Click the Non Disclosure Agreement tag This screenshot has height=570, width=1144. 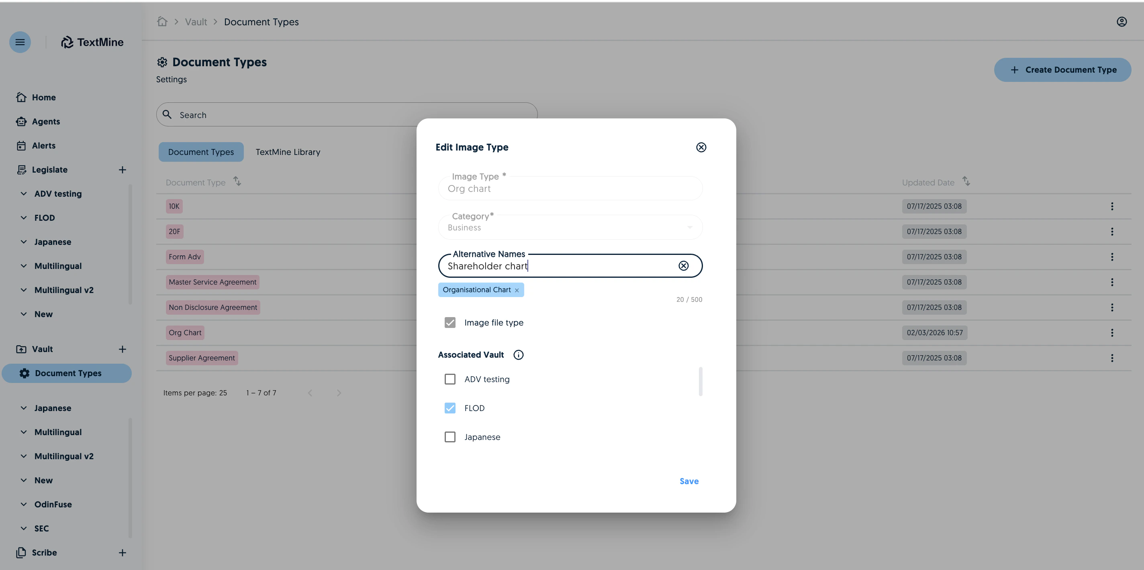(213, 307)
